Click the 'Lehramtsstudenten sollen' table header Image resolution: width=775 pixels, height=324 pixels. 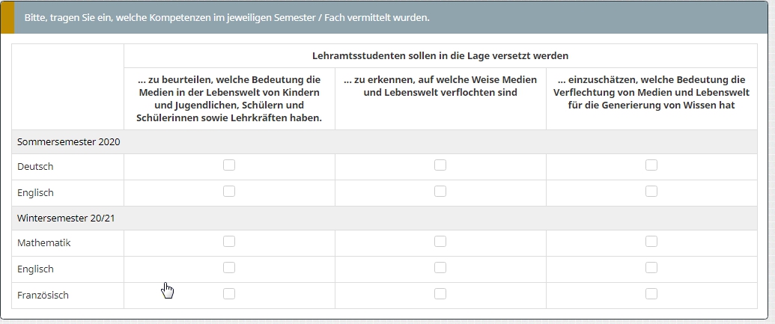point(440,55)
